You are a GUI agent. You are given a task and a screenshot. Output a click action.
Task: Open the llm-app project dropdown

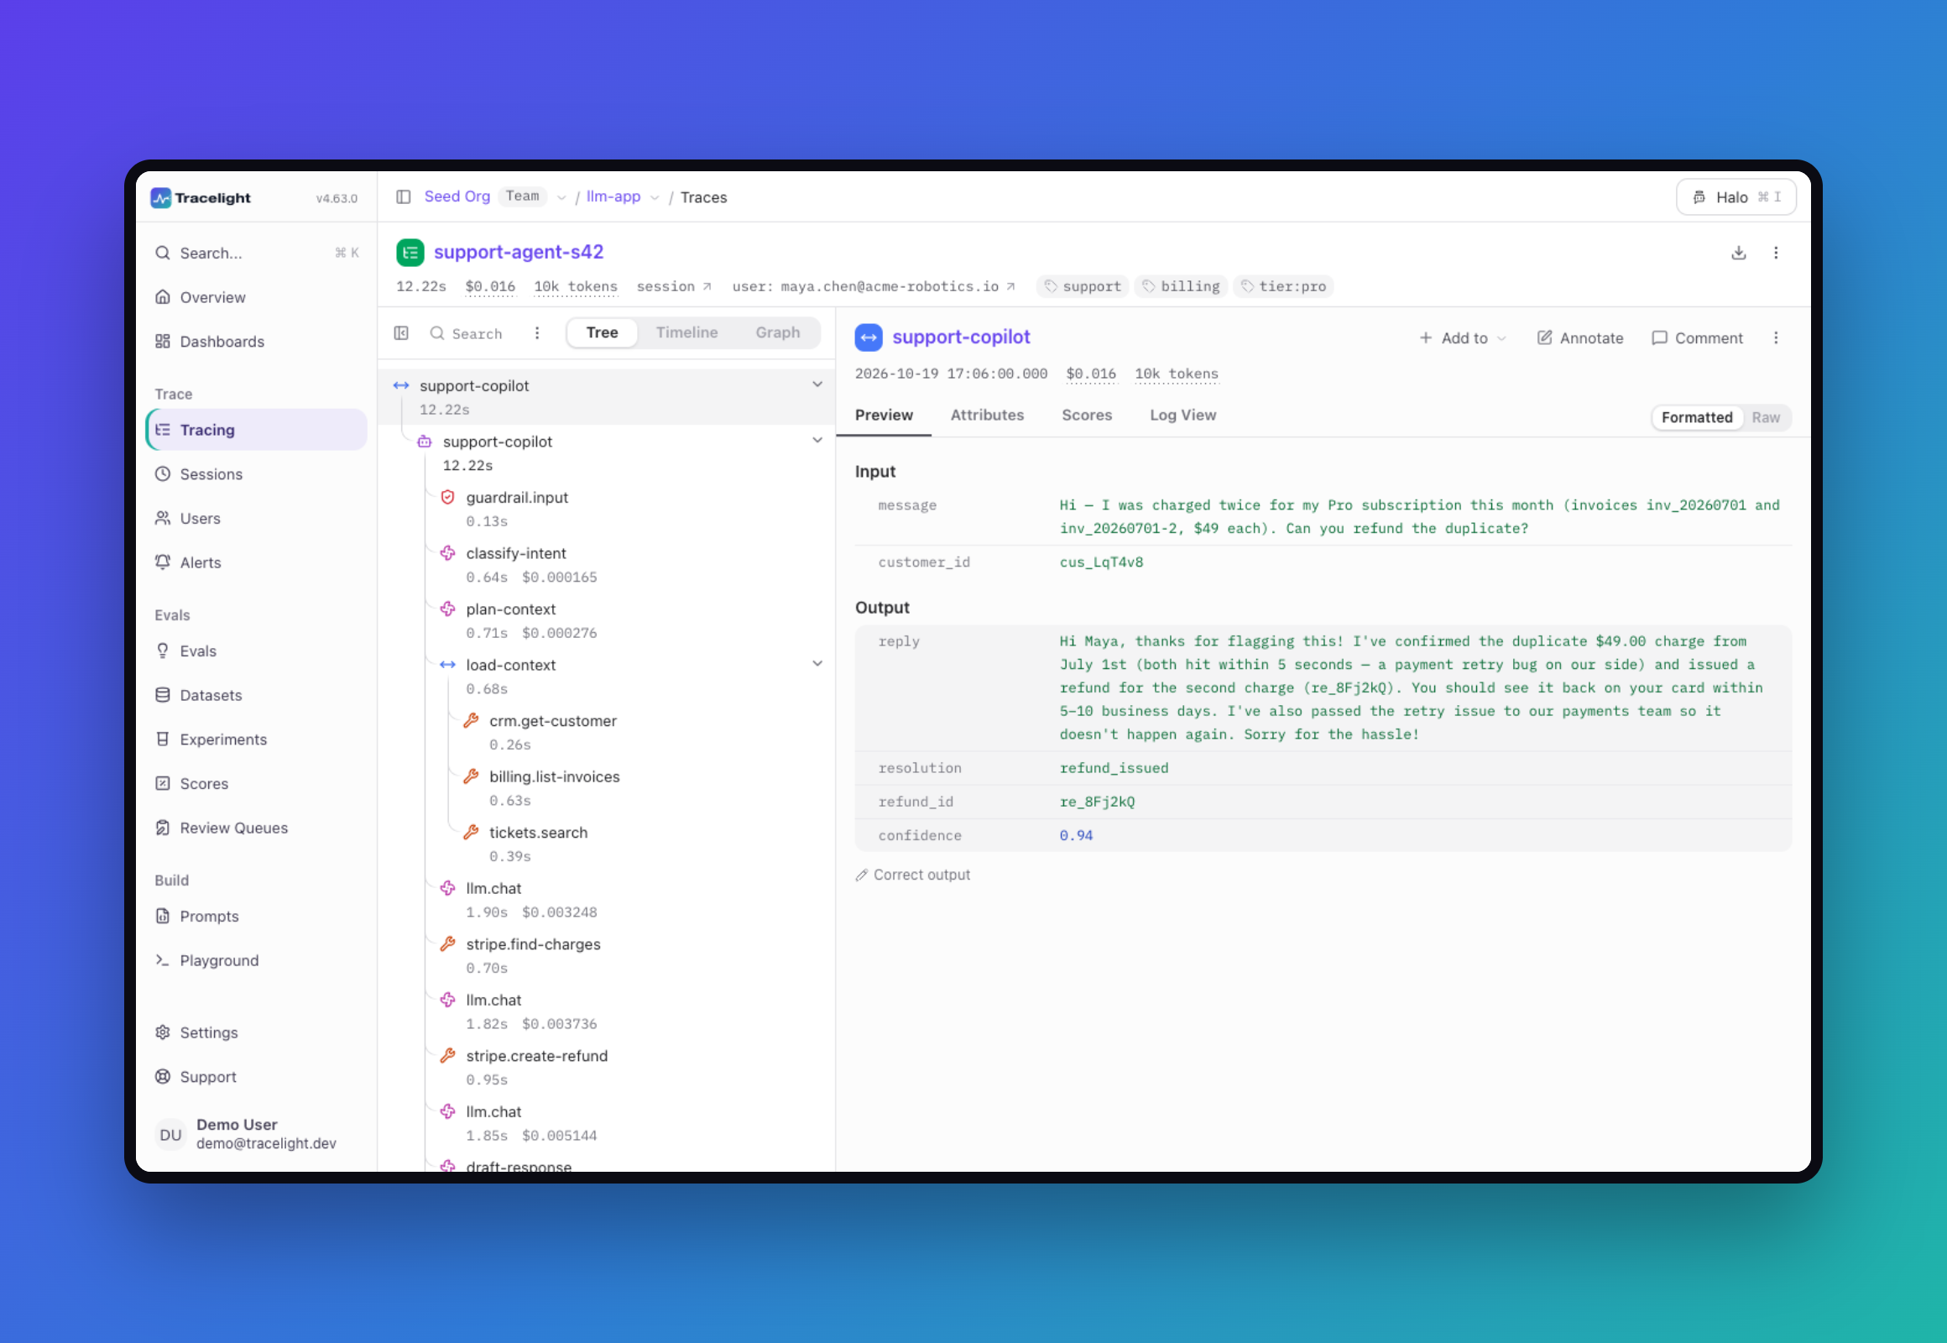[655, 198]
